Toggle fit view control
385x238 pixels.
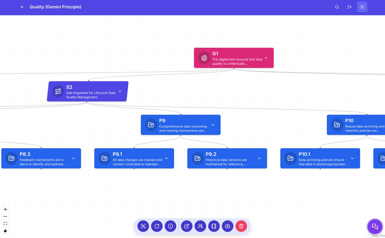tap(5, 223)
